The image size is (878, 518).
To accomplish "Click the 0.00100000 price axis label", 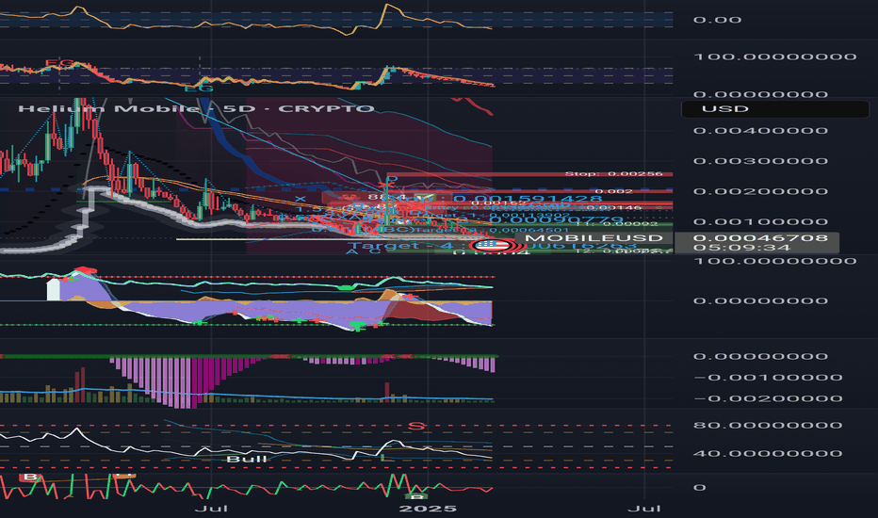I will [x=760, y=221].
